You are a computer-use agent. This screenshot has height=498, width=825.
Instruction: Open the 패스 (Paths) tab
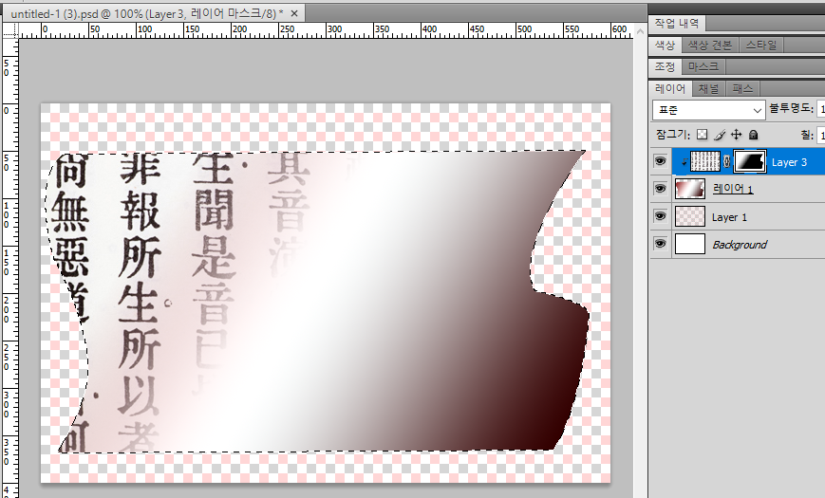pos(741,88)
